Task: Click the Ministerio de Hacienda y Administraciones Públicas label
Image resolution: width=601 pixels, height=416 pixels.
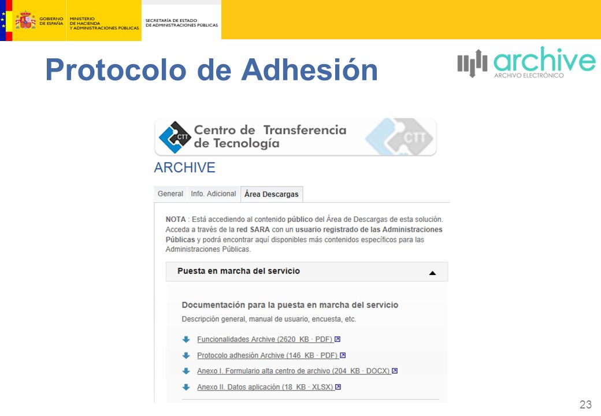Action: click(104, 23)
